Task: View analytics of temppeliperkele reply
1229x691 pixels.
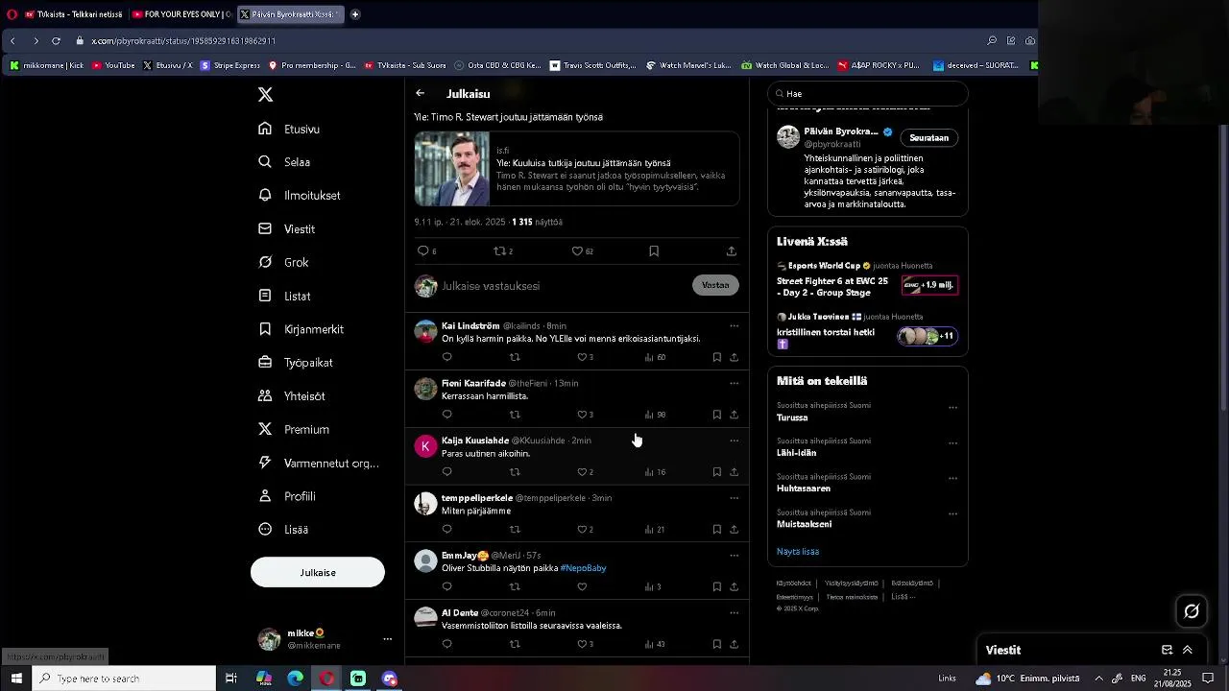Action: pos(655,530)
